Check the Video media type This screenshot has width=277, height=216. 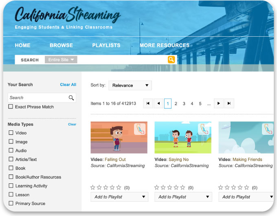pyautogui.click(x=11, y=132)
